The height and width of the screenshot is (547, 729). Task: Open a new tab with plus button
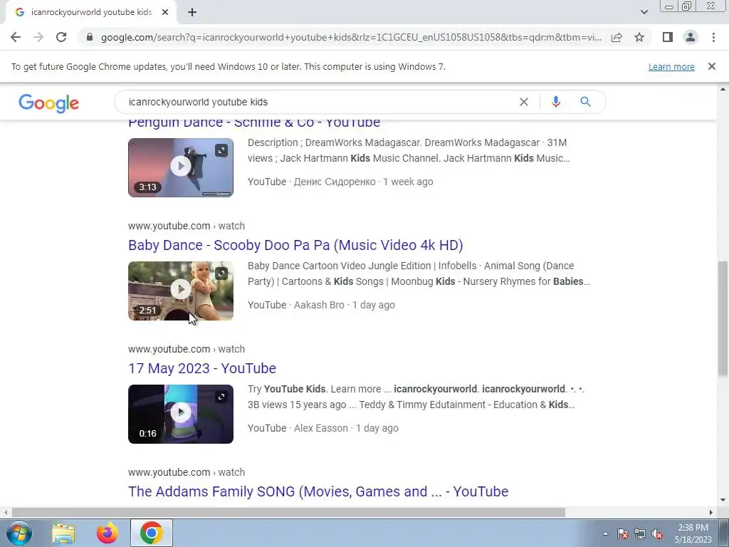click(x=192, y=13)
